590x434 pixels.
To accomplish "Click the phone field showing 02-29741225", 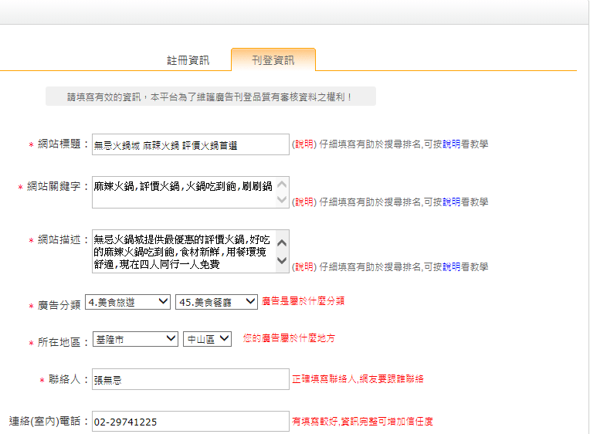I will 190,422.
